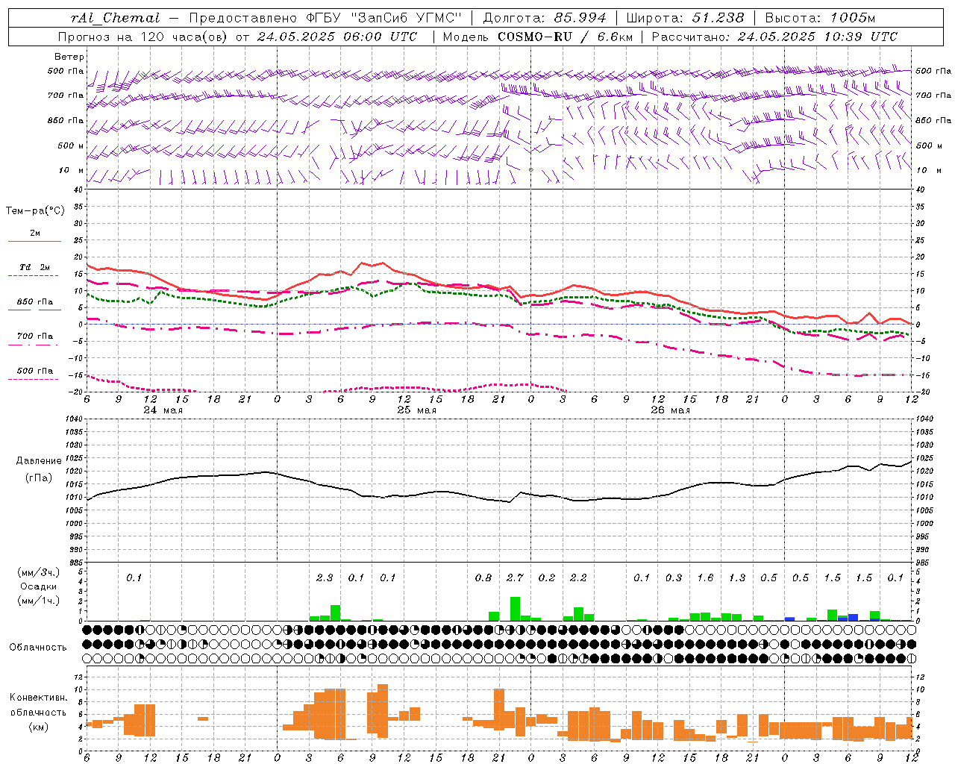Click the '500 м' label left of the wind panel
955x764 pixels.
(71, 145)
